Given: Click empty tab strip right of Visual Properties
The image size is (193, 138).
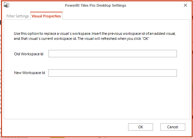Looking at the screenshot, I should click(125, 16).
